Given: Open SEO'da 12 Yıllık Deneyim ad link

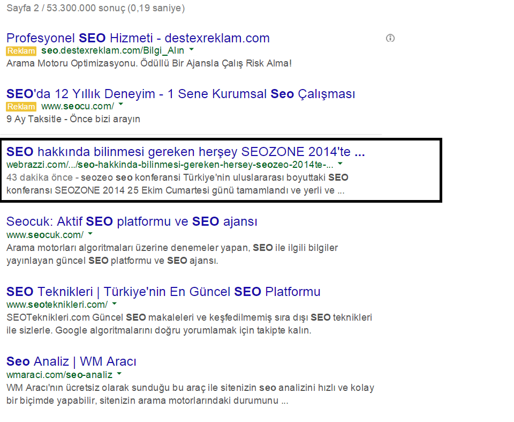Looking at the screenshot, I should coord(180,94).
